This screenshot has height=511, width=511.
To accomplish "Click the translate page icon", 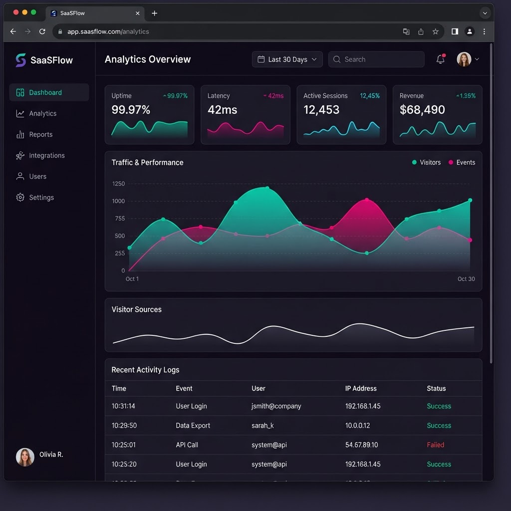I will click(406, 31).
